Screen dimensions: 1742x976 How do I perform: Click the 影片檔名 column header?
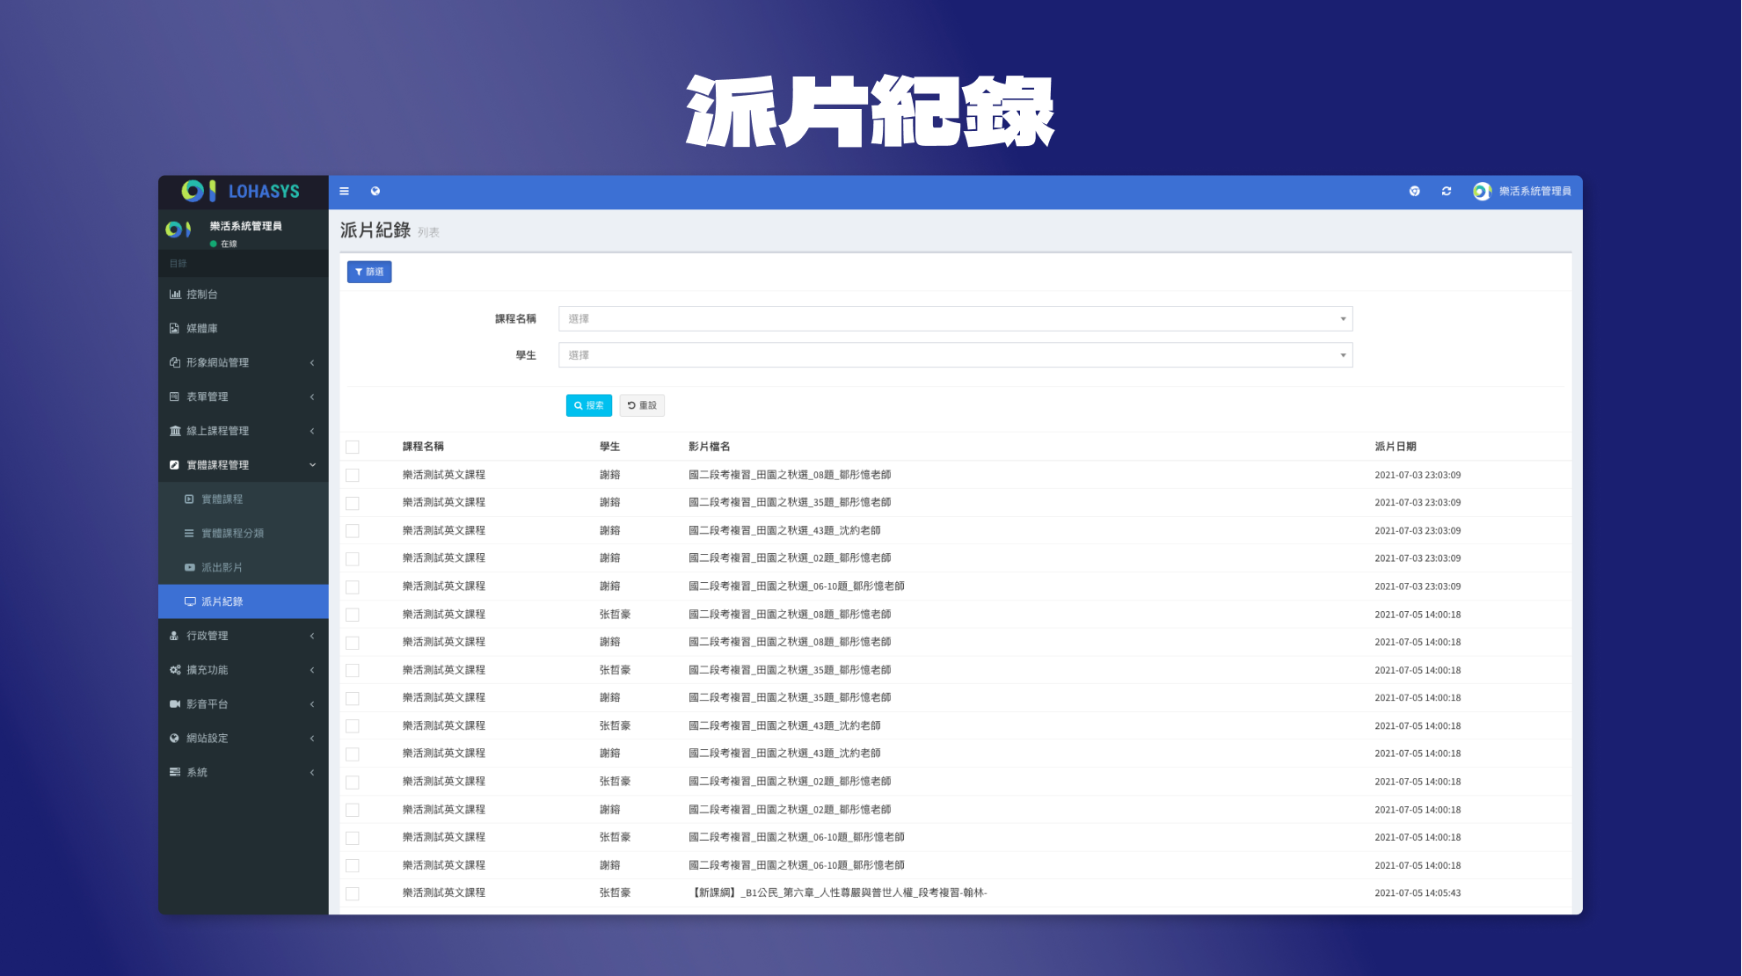click(x=710, y=447)
